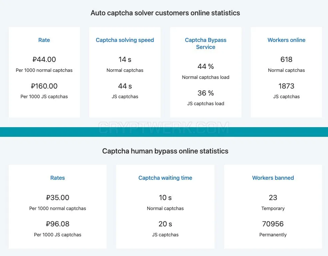Open the Captcha waiting time heading
Screen dimensions: 328x256
click(165, 178)
